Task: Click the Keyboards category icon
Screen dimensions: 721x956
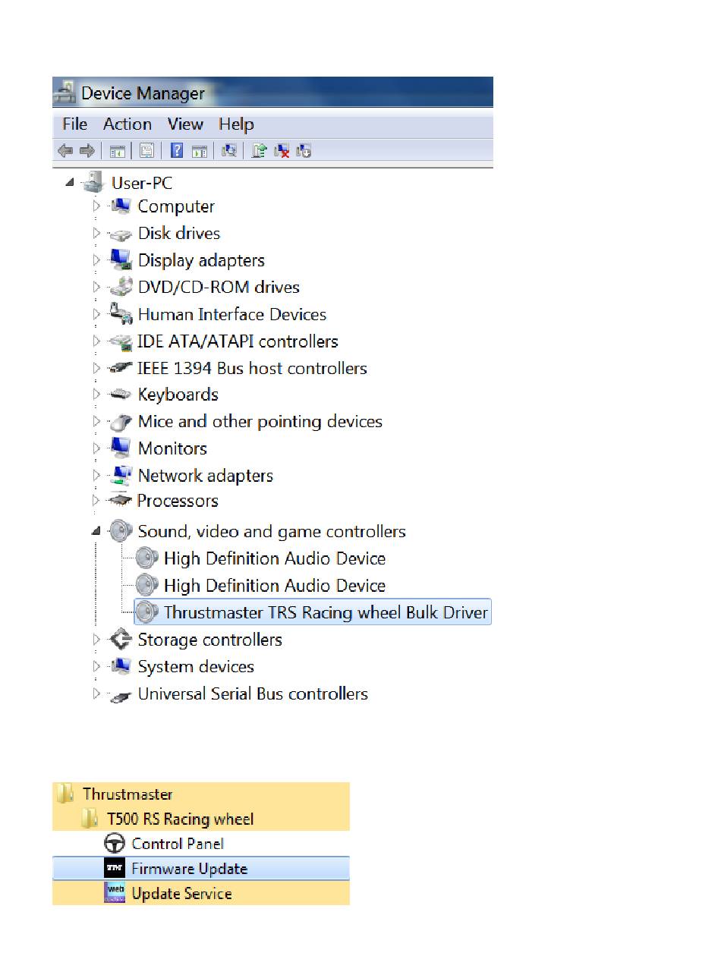Action: click(120, 395)
